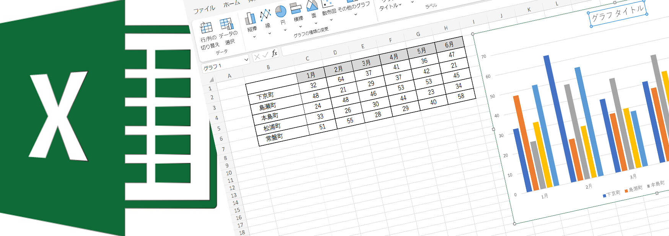
Task: Select column header G
Action: [x=418, y=34]
